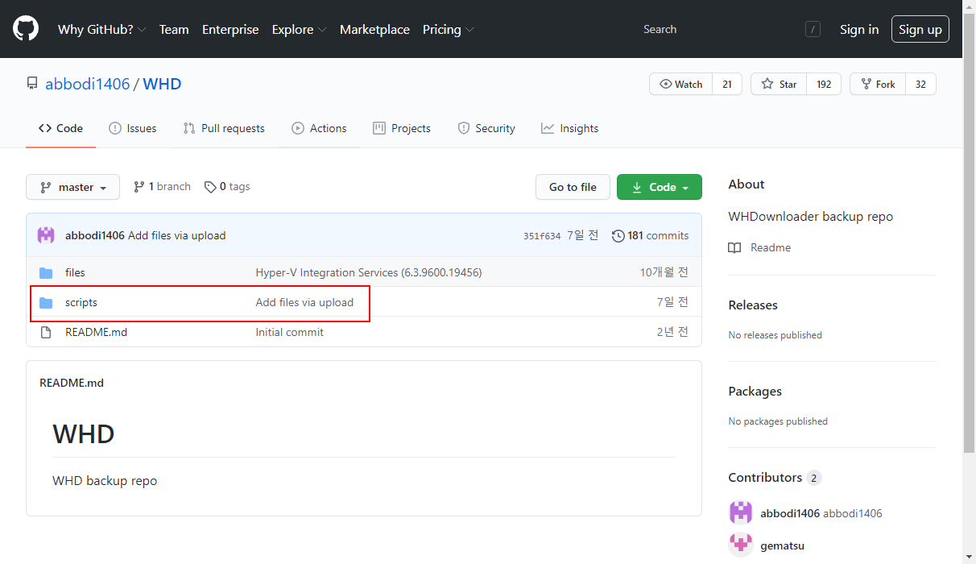Screen dimensions: 976x564
Task: Click the repository book icon
Action: pos(32,84)
